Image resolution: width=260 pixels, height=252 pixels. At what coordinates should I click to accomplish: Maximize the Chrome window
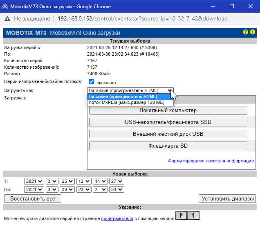232,6
